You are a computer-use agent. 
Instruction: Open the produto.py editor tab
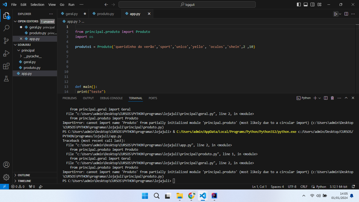coord(105,14)
